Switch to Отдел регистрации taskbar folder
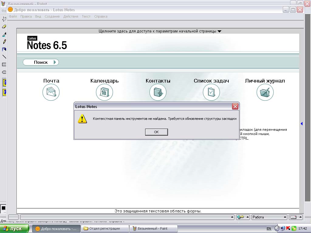 (x=105, y=228)
